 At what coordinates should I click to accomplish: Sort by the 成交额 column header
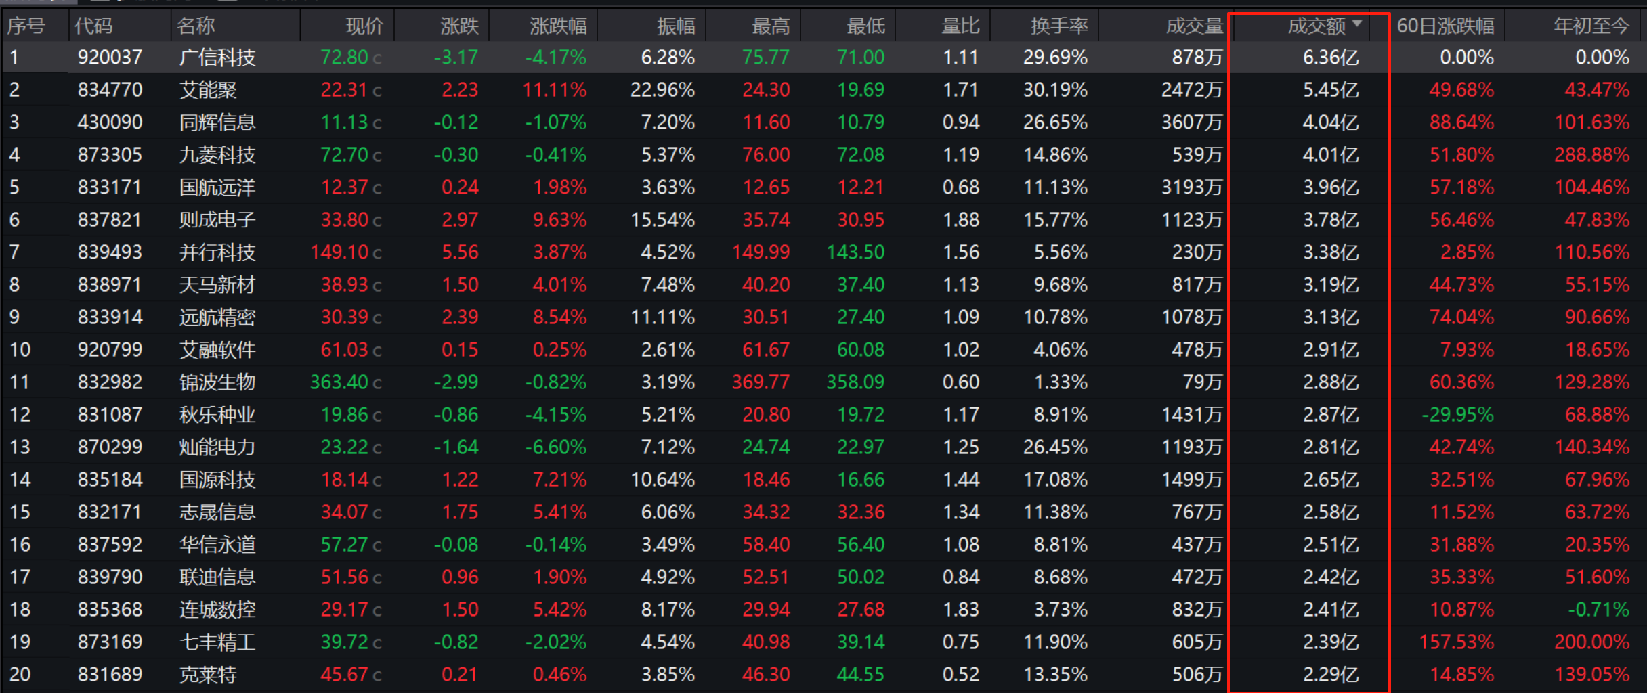tap(1317, 26)
